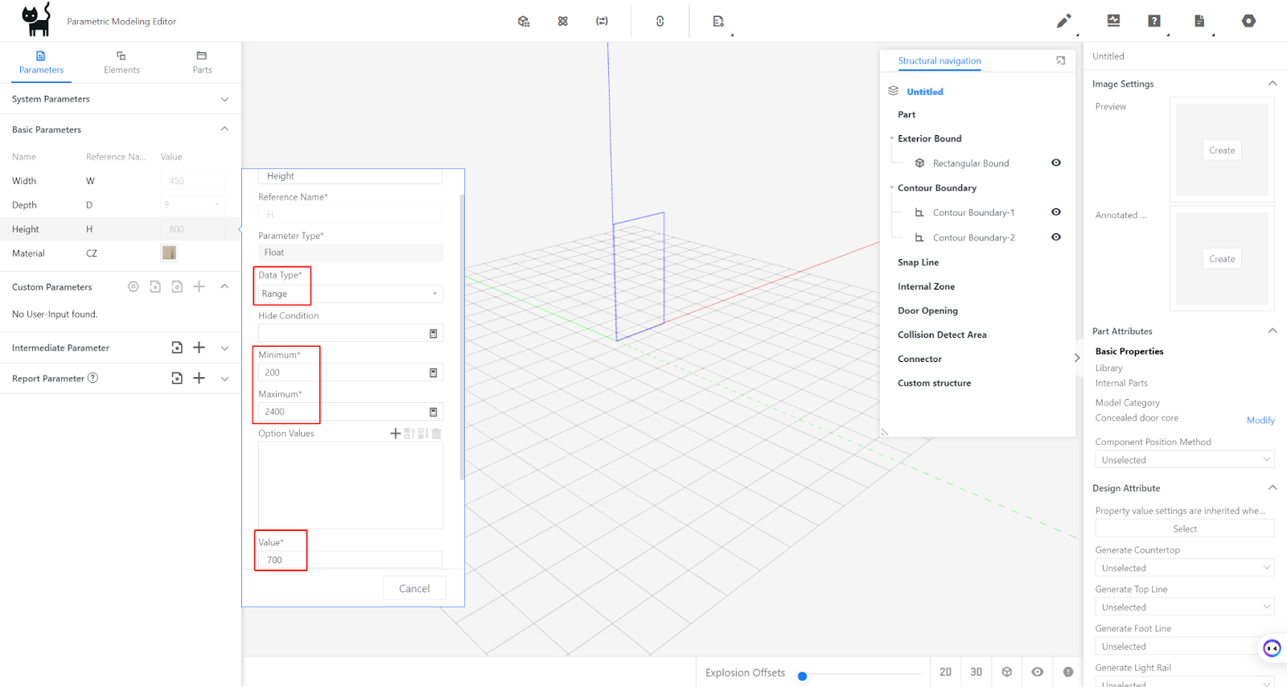This screenshot has width=1287, height=687.
Task: Click the pencil edit icon in top toolbar
Action: (1063, 21)
